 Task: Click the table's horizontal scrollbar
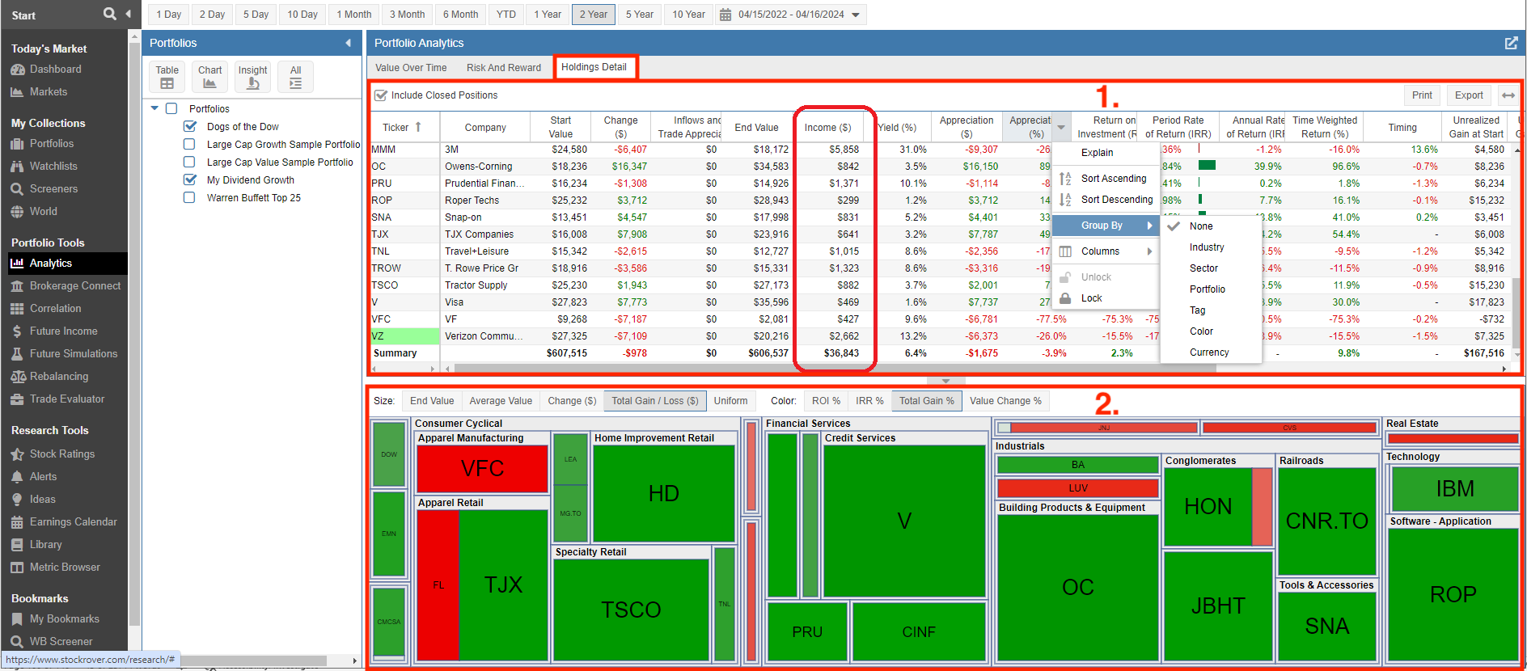tap(835, 369)
